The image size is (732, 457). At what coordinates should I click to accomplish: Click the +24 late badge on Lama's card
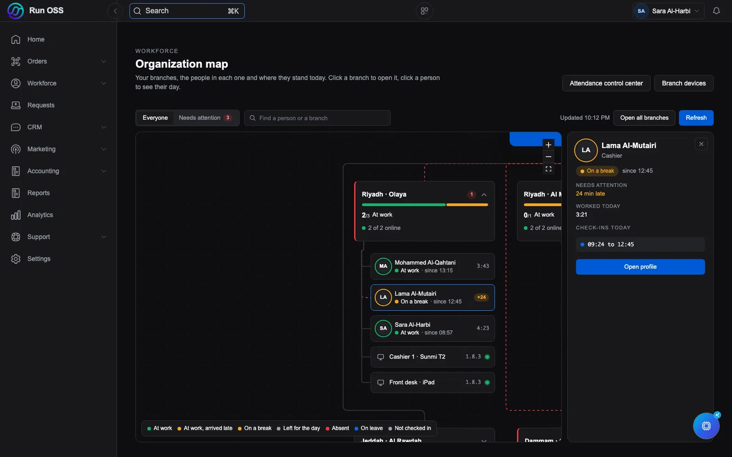pyautogui.click(x=481, y=298)
